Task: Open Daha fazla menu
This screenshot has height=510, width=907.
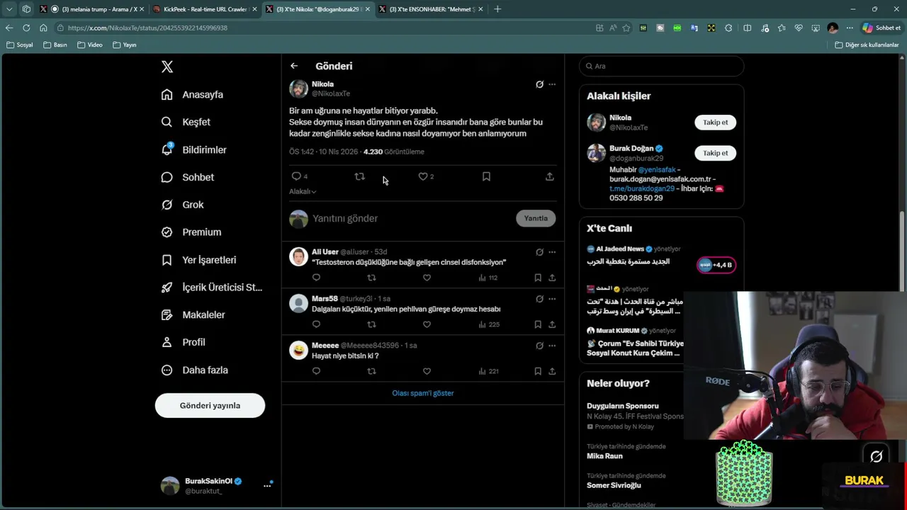Action: [x=195, y=370]
